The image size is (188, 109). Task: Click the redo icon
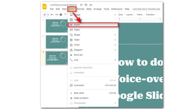(56, 14)
